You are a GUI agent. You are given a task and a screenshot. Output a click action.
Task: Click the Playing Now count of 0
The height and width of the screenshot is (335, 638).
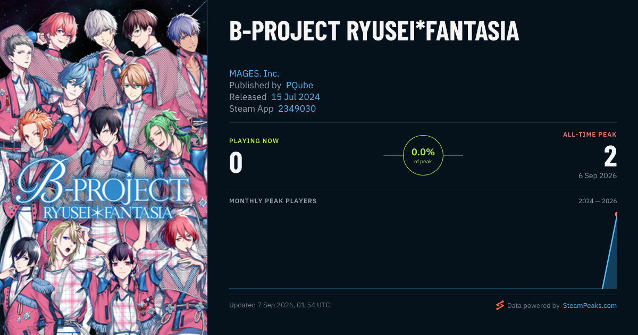coord(236,162)
